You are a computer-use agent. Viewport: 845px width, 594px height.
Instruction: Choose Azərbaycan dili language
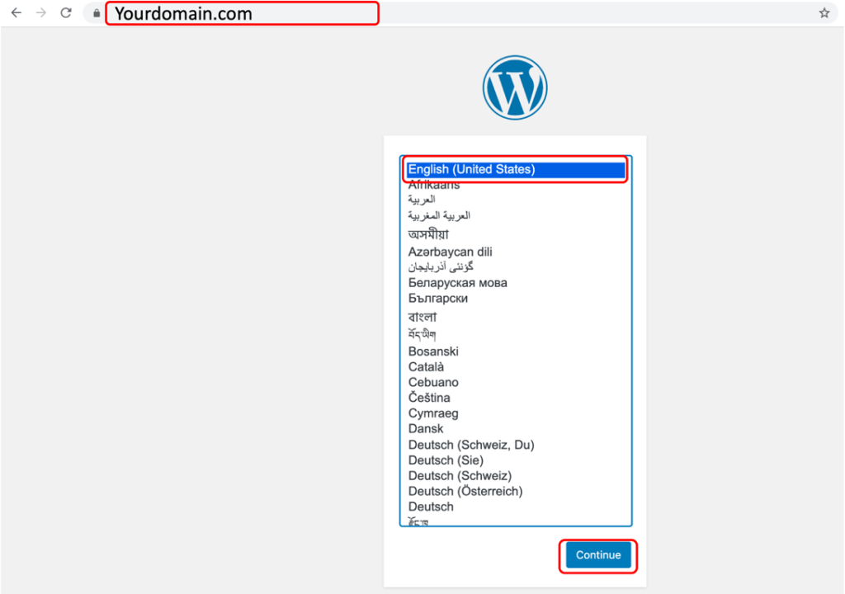(x=517, y=252)
